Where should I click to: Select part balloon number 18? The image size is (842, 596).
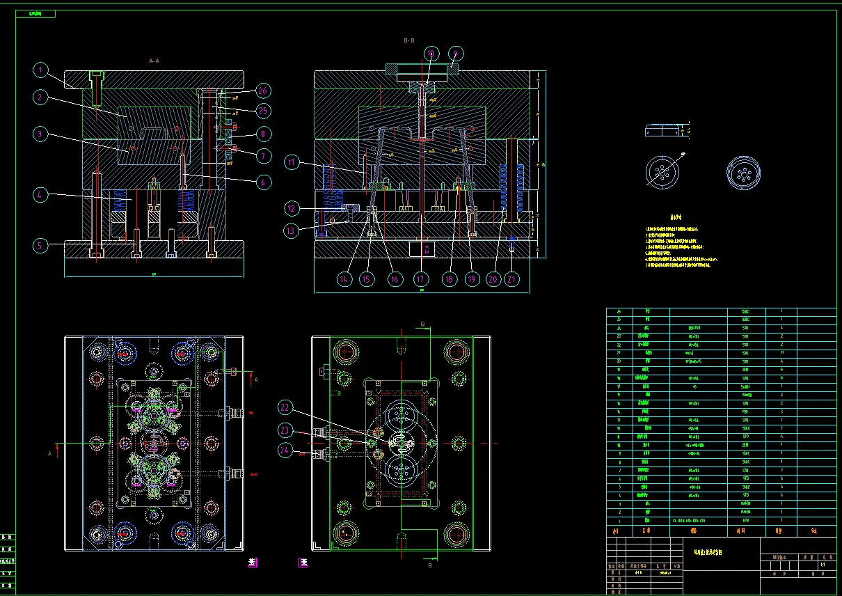click(x=449, y=279)
